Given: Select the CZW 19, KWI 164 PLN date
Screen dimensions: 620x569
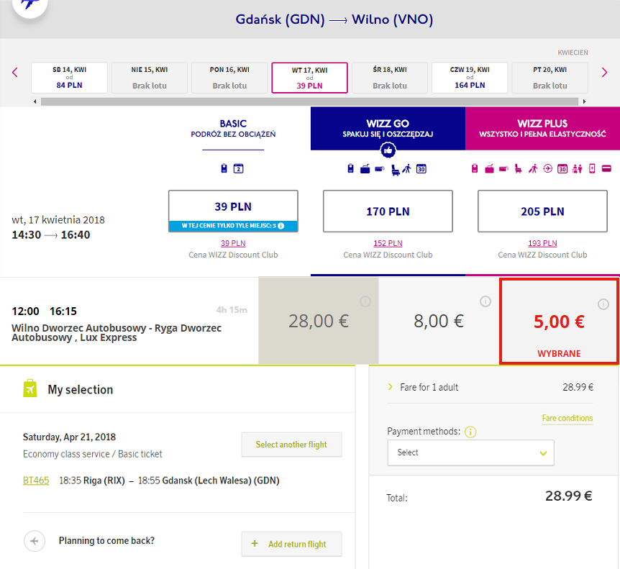Looking at the screenshot, I should coord(470,78).
